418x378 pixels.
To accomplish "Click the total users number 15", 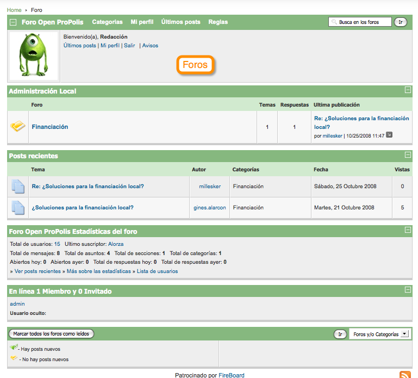I will (57, 244).
